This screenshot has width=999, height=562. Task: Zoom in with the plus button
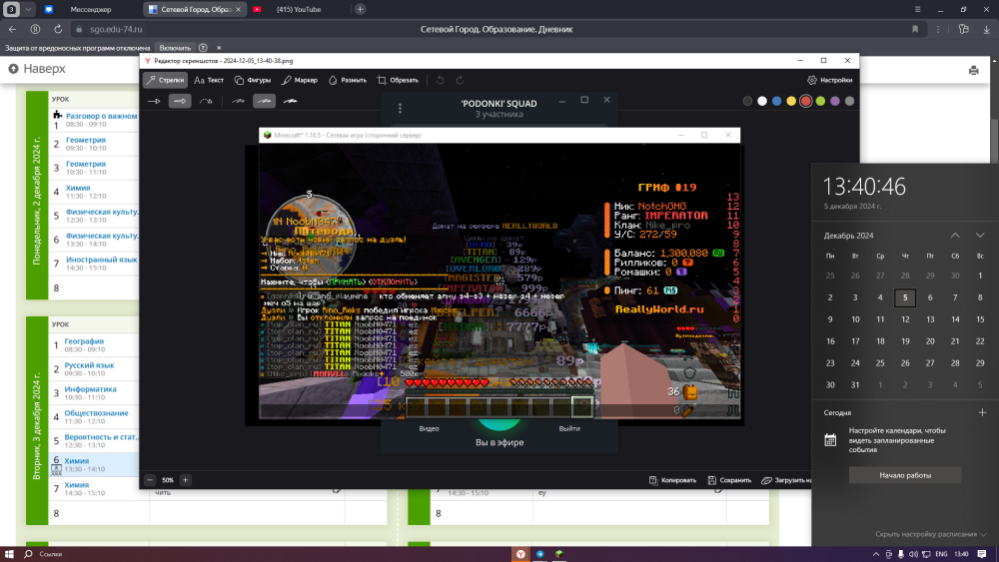point(186,480)
